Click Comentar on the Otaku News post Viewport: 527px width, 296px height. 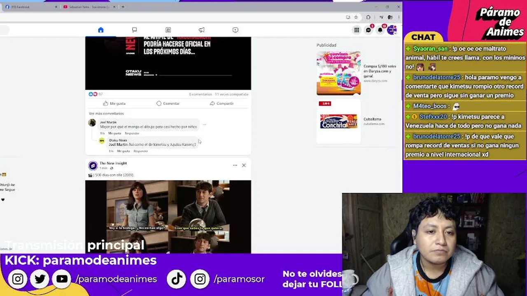168,104
